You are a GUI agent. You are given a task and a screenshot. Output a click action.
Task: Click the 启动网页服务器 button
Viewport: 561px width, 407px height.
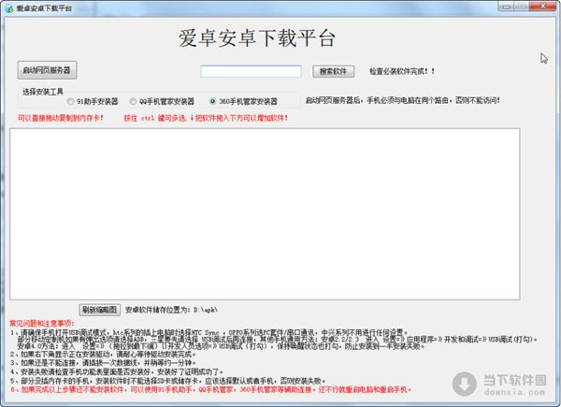[47, 70]
